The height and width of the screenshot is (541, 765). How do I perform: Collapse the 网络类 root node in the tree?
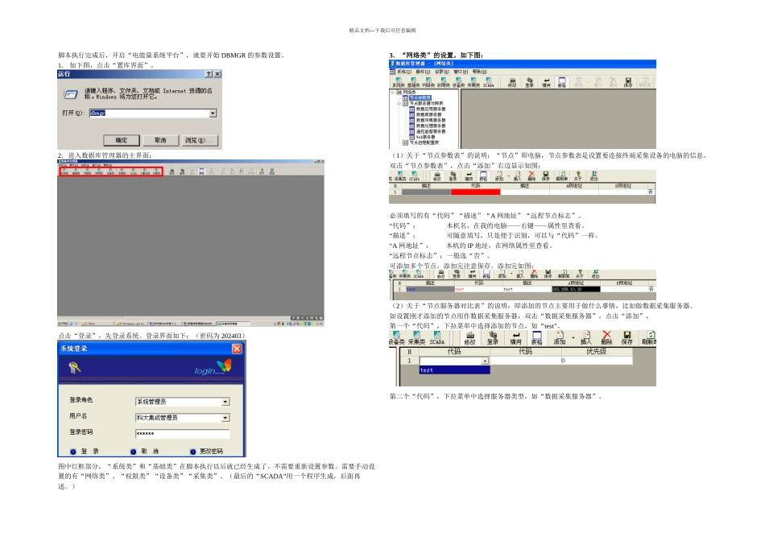pyautogui.click(x=392, y=93)
